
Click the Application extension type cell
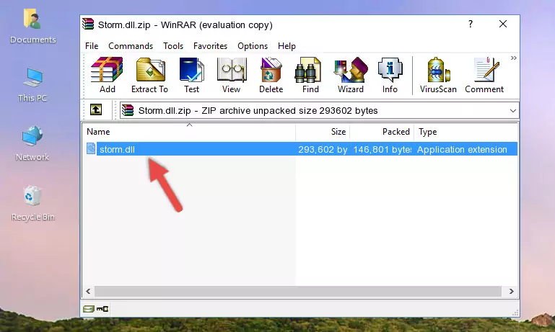462,149
